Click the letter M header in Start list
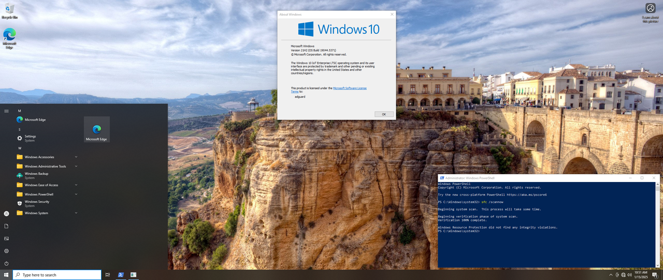The height and width of the screenshot is (280, 663). pos(20,110)
